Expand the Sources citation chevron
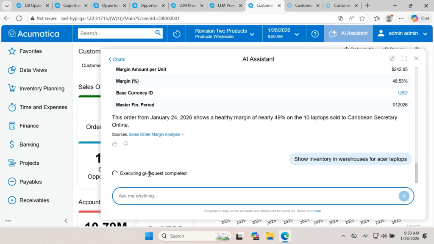434x244 pixels. (x=183, y=135)
